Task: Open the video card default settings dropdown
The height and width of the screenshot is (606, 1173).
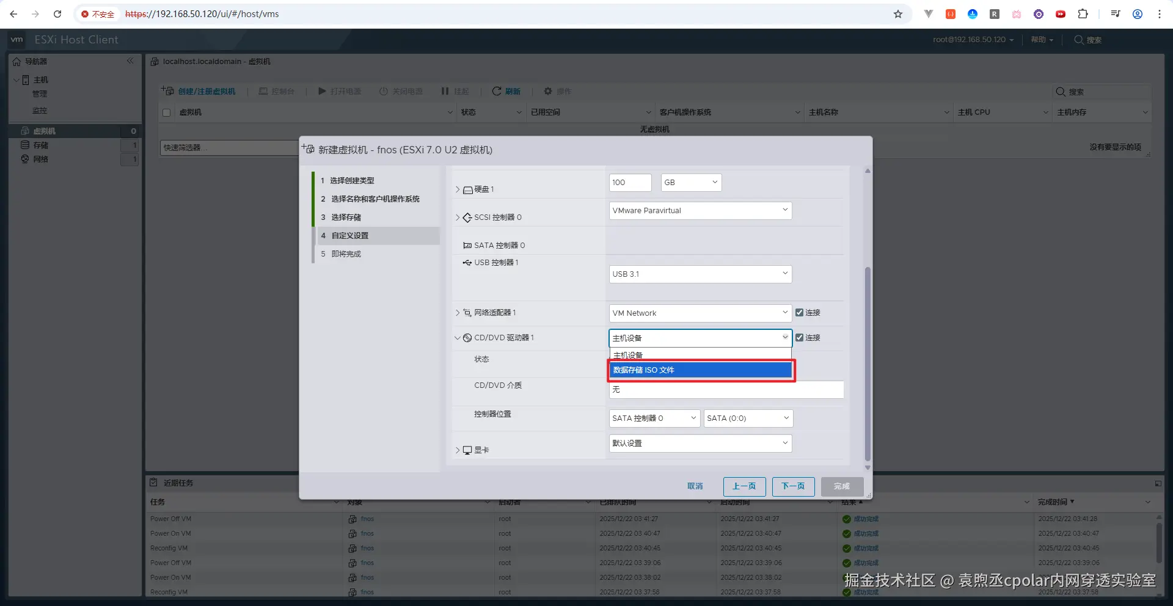Action: click(700, 444)
